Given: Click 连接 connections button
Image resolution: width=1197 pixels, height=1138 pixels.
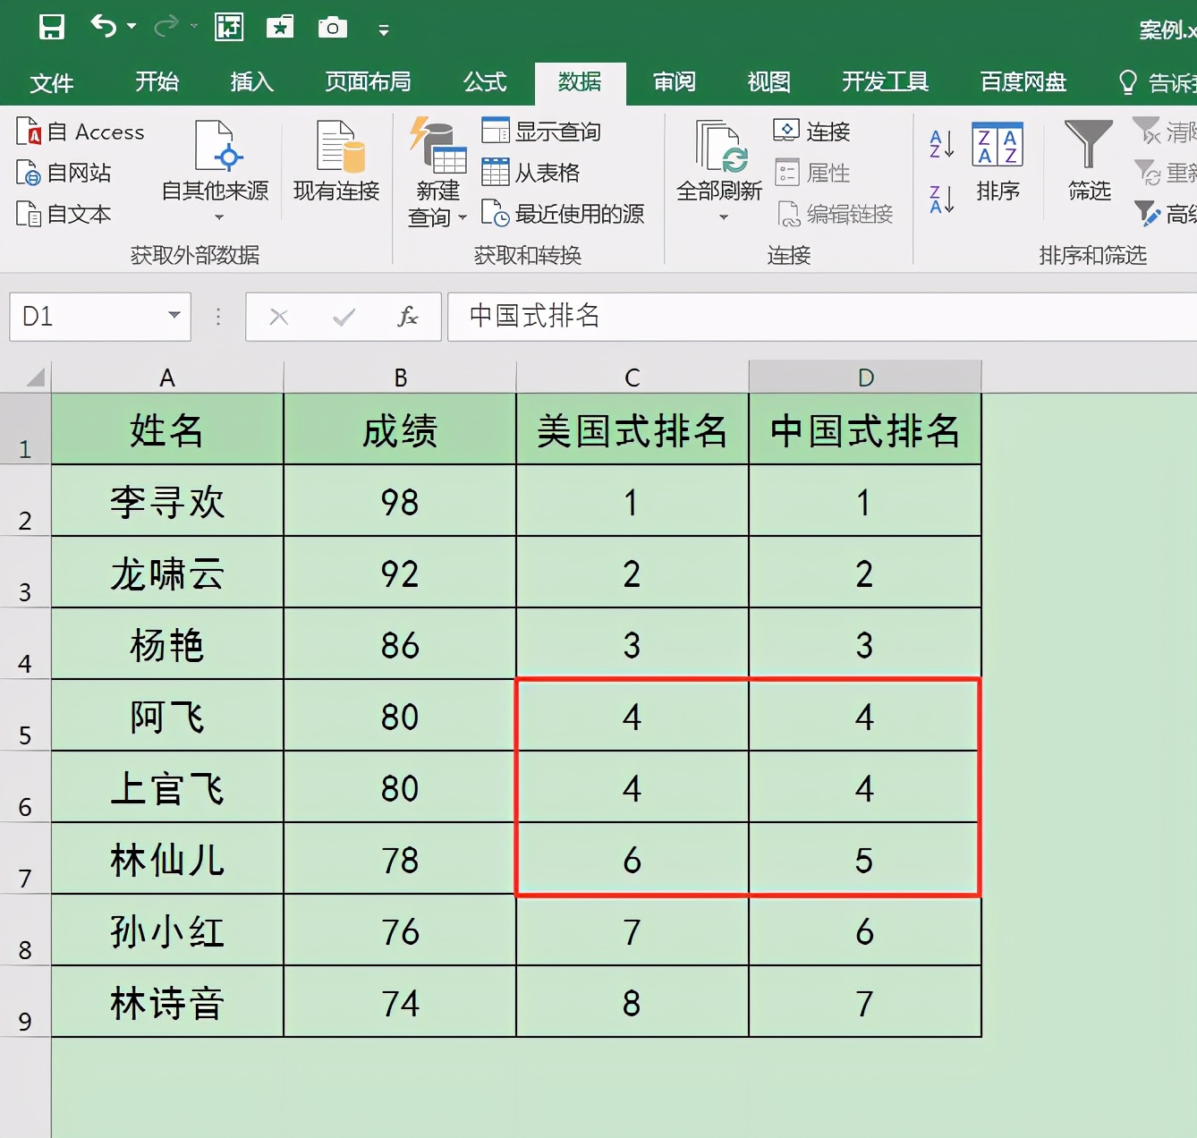Looking at the screenshot, I should pyautogui.click(x=811, y=132).
